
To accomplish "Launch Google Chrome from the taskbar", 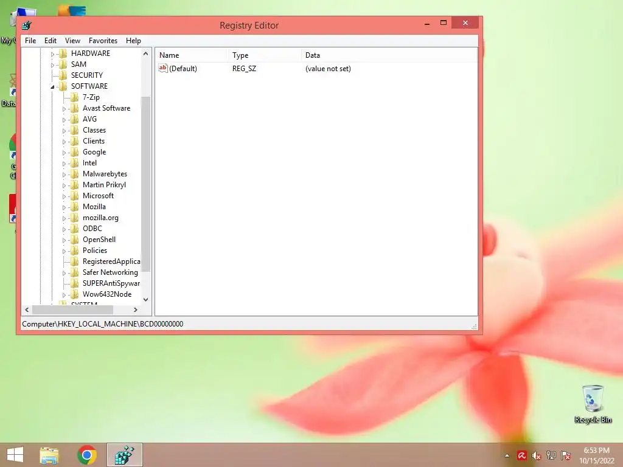I will point(87,455).
